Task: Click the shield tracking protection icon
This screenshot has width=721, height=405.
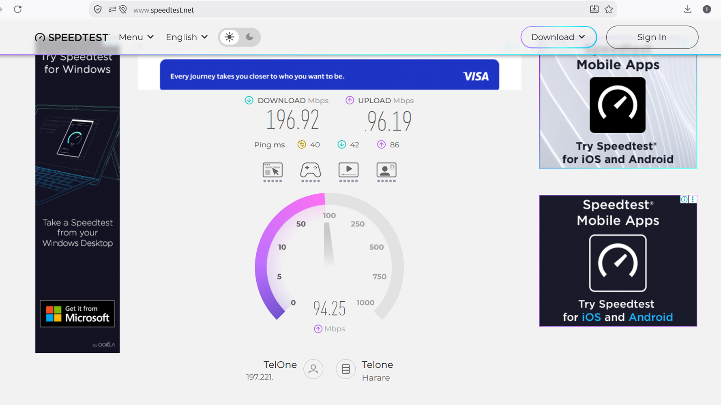Action: tap(98, 9)
